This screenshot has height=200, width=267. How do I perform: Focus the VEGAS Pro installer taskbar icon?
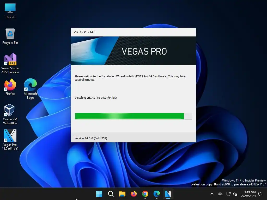tap(168, 194)
